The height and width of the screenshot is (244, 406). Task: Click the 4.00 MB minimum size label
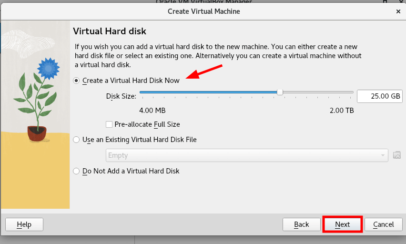(152, 111)
